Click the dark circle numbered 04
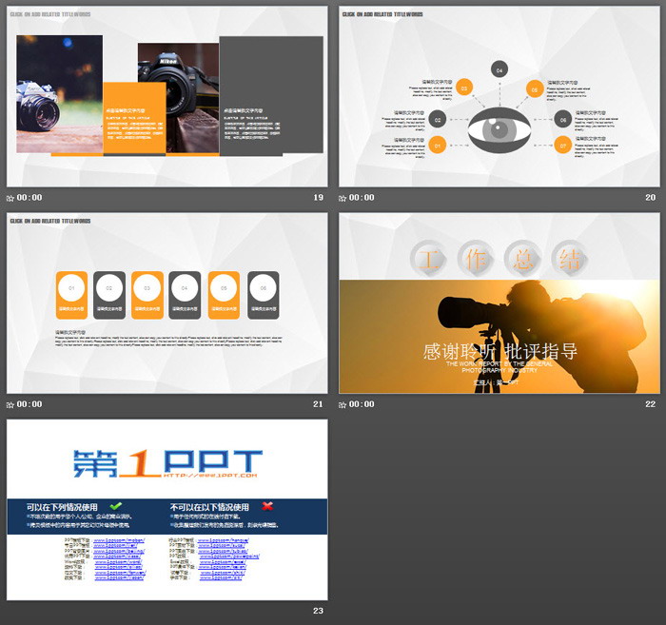 499,68
